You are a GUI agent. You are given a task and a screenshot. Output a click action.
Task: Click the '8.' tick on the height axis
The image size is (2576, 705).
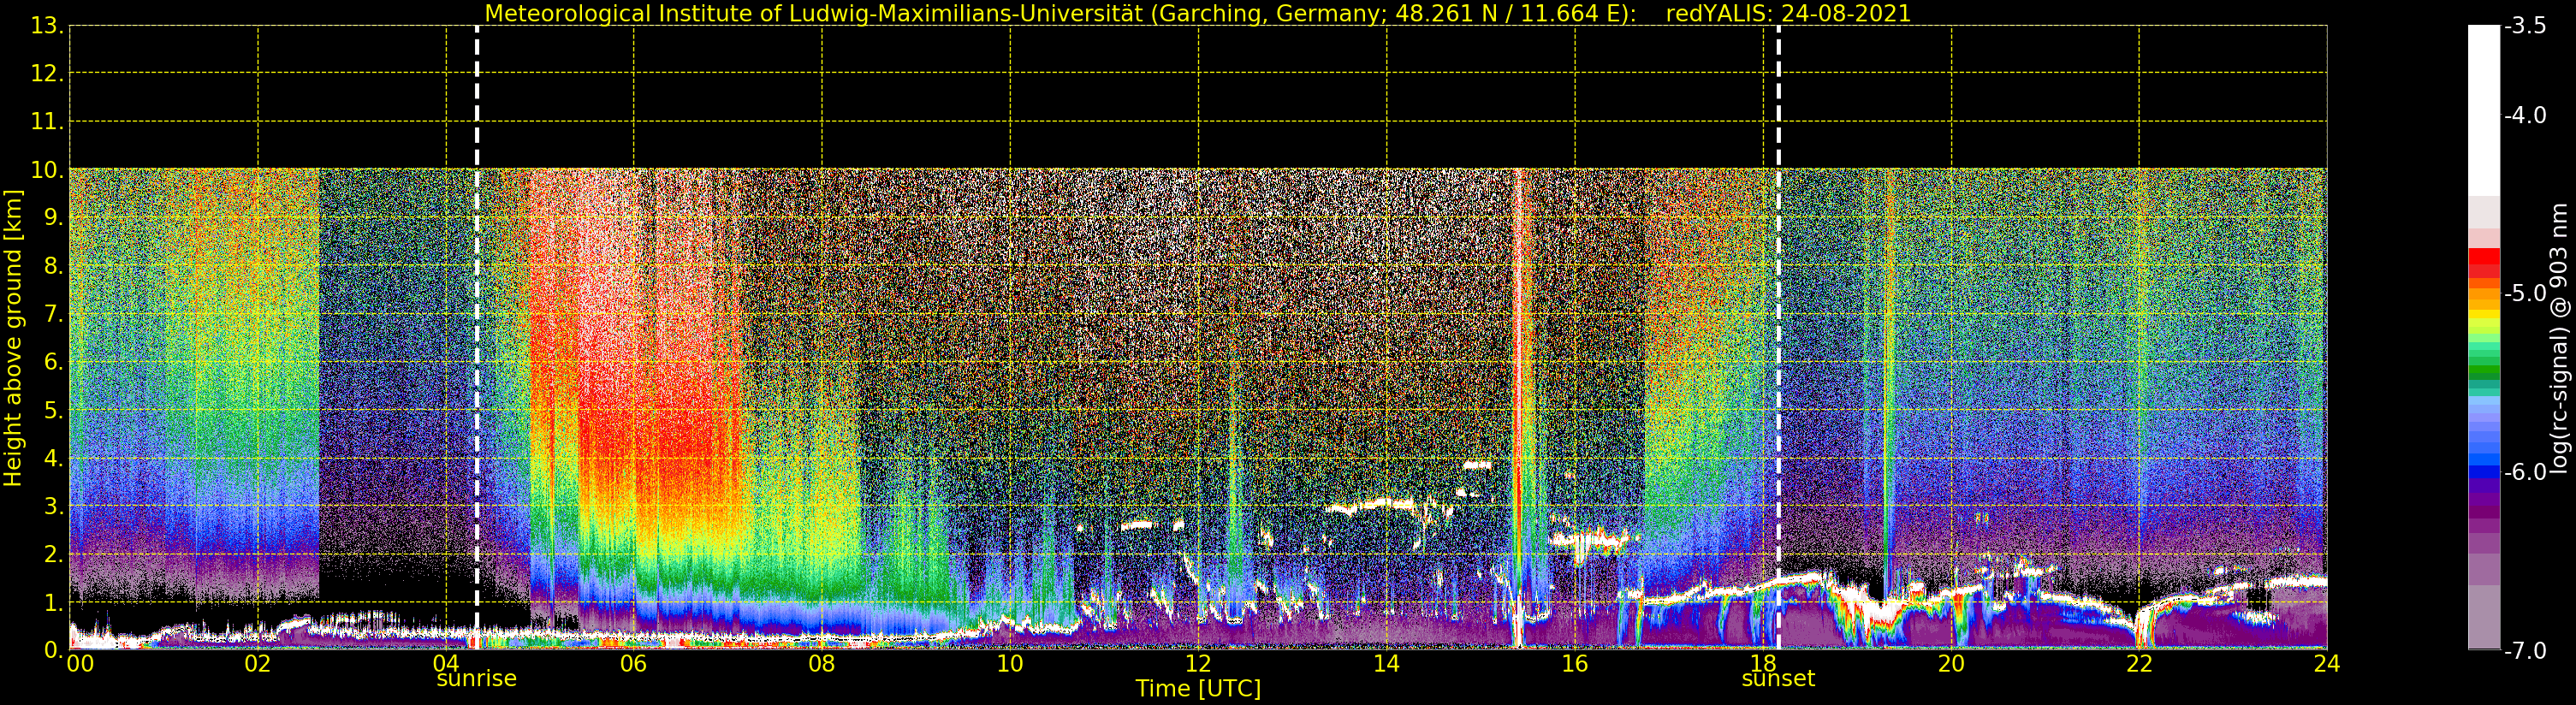(x=53, y=266)
